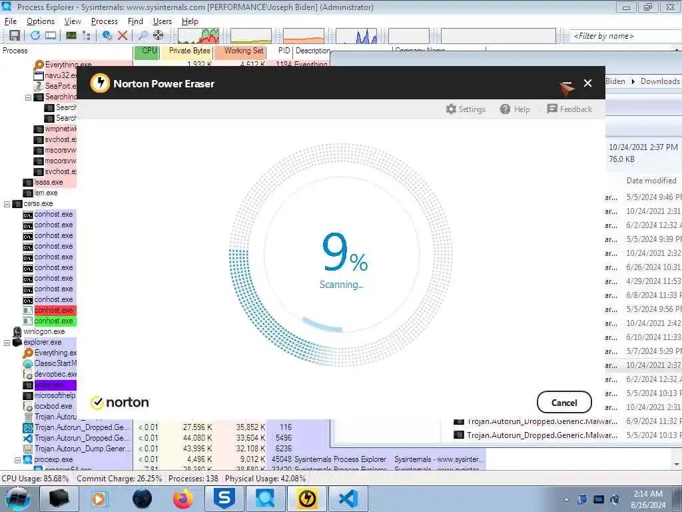Image resolution: width=682 pixels, height=512 pixels.
Task: Open the media player taskbar icon
Action: click(99, 499)
